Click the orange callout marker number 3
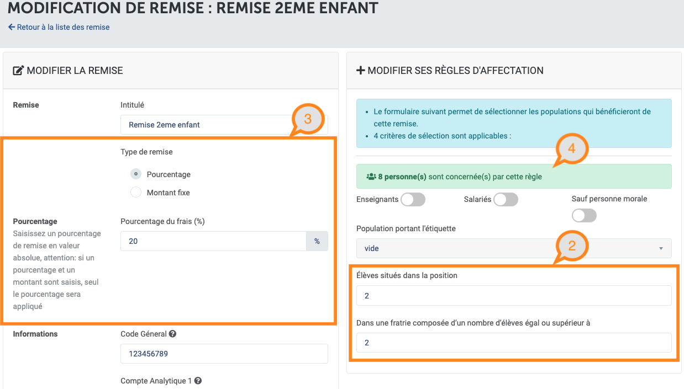The width and height of the screenshot is (684, 389). click(308, 119)
